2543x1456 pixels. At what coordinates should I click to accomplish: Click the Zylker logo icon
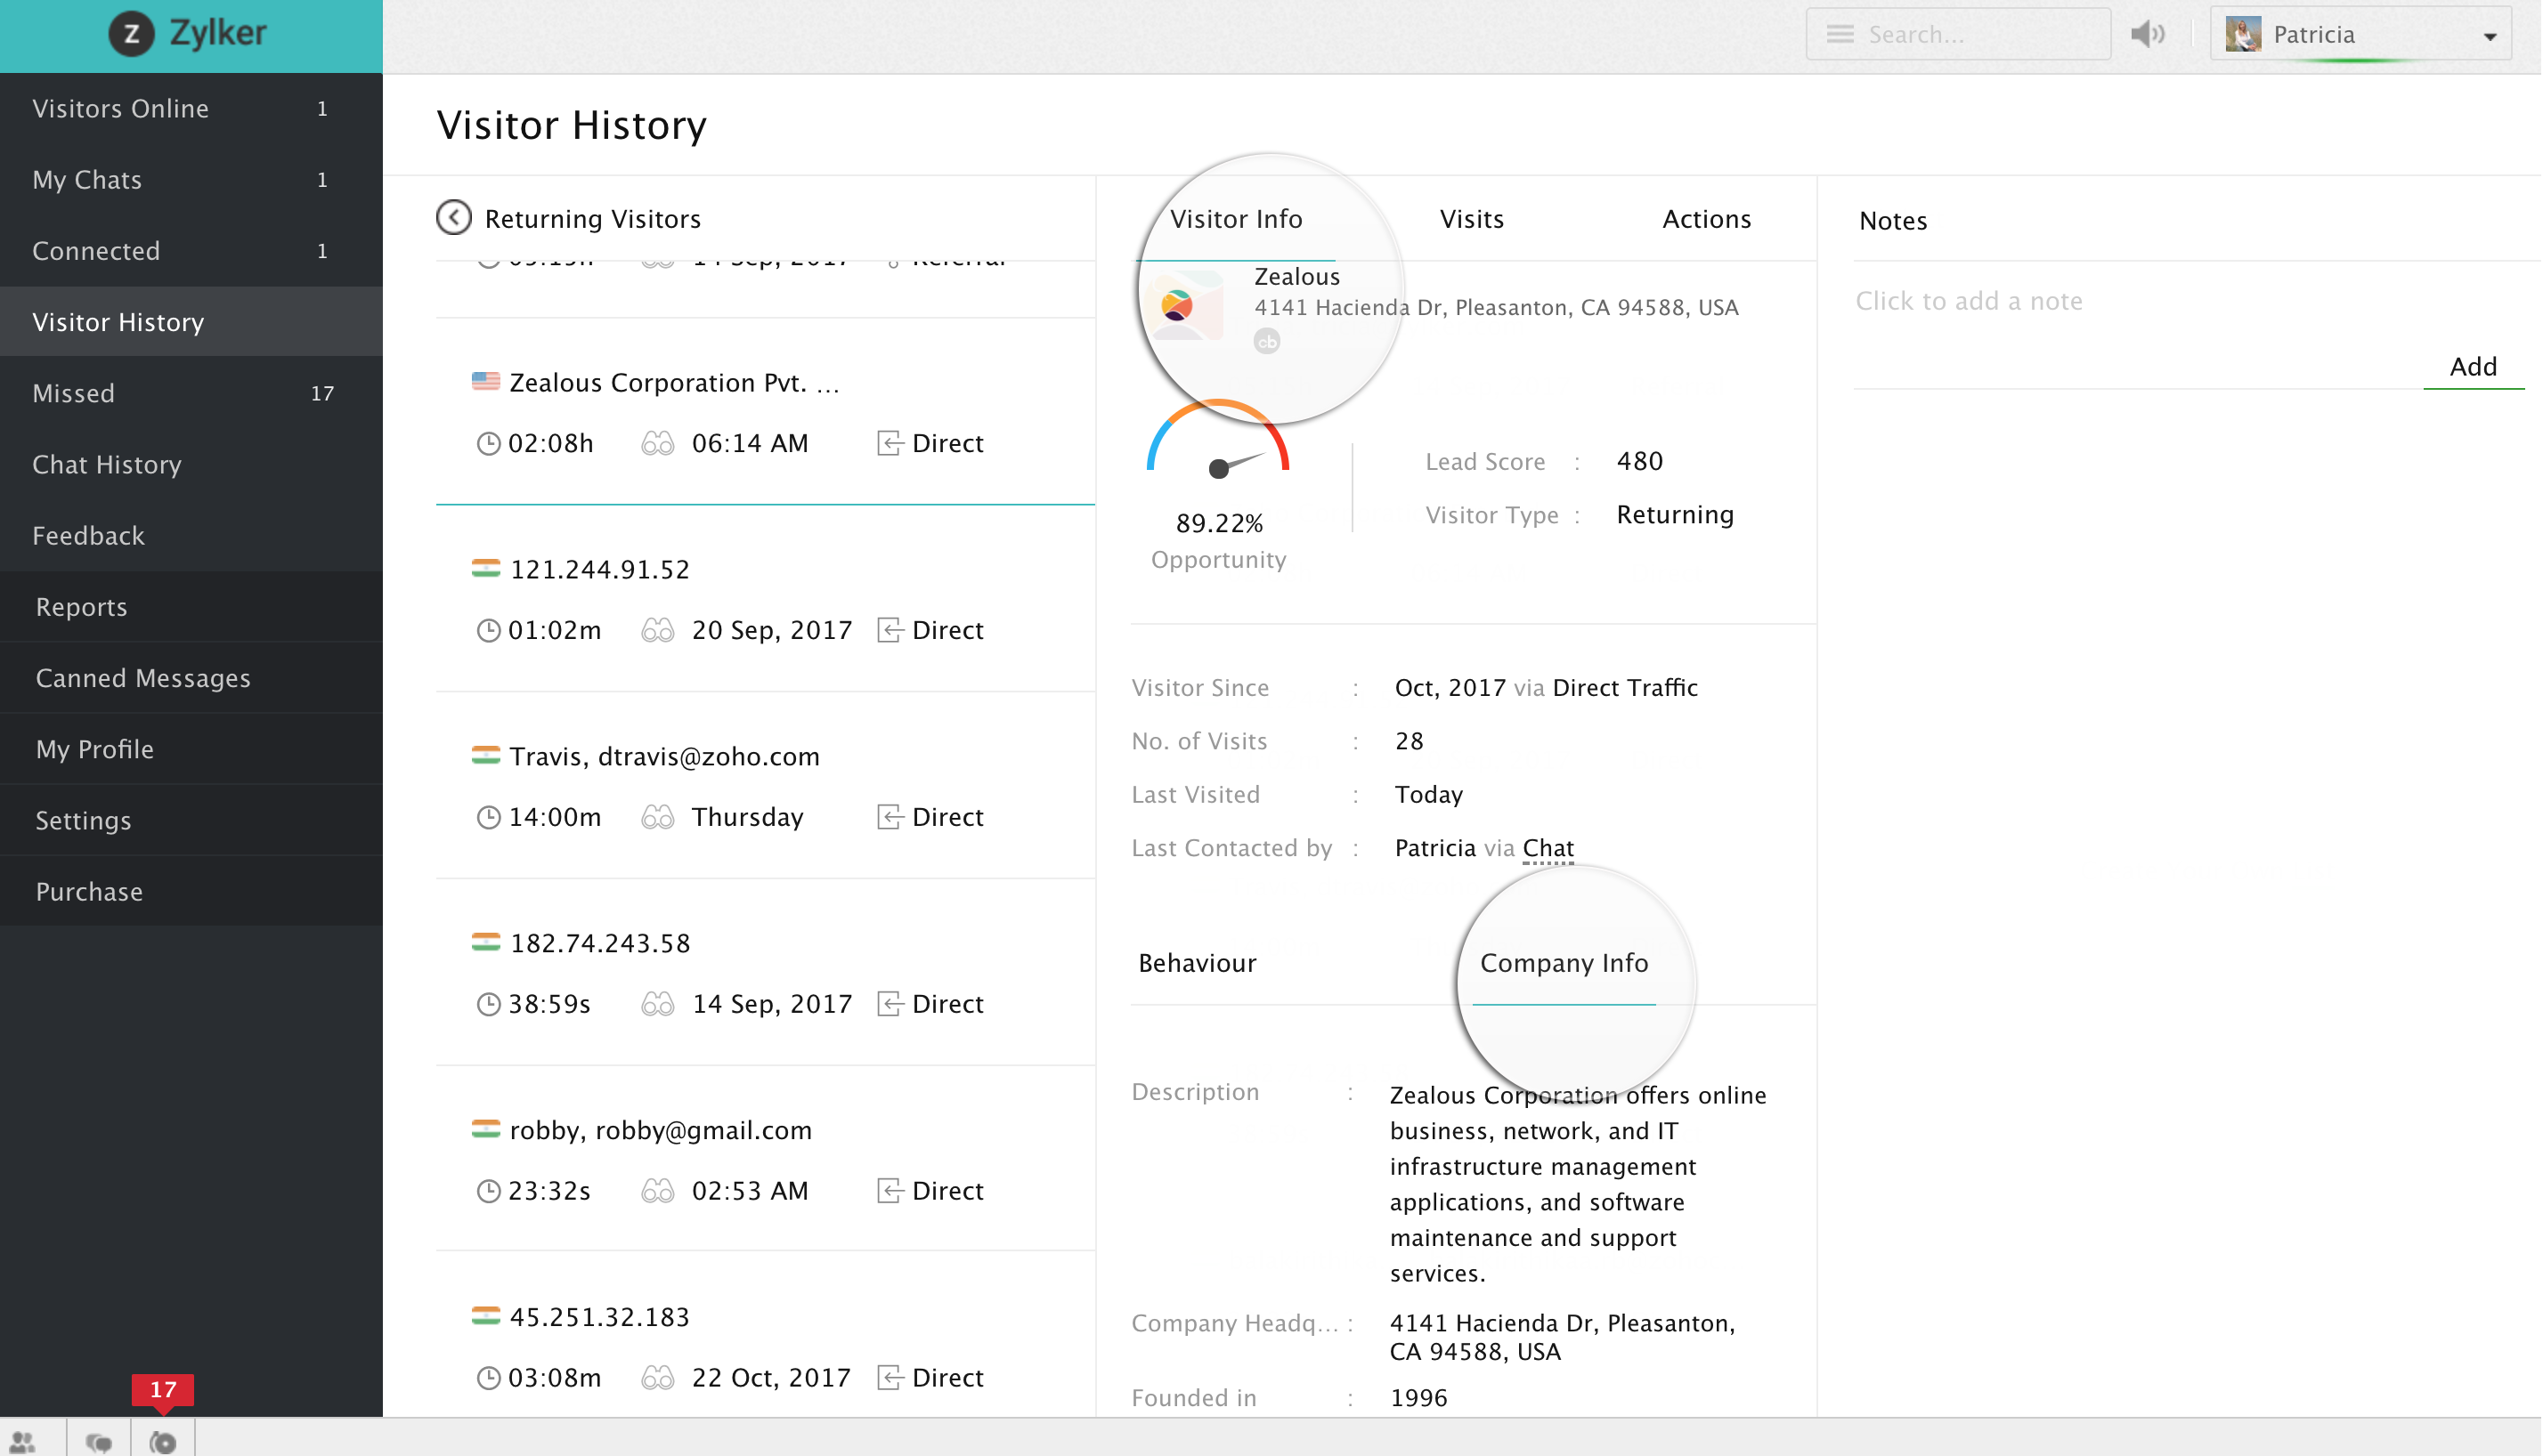tap(132, 33)
